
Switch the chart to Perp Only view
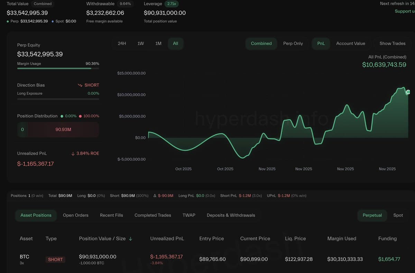(293, 43)
